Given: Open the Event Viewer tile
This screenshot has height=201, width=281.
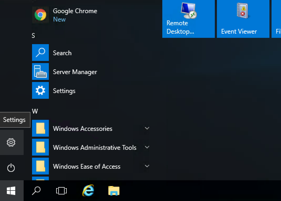Looking at the screenshot, I should [x=243, y=19].
